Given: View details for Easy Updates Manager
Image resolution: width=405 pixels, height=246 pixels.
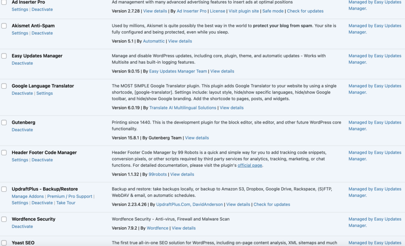Looking at the screenshot, I should pos(222,71).
